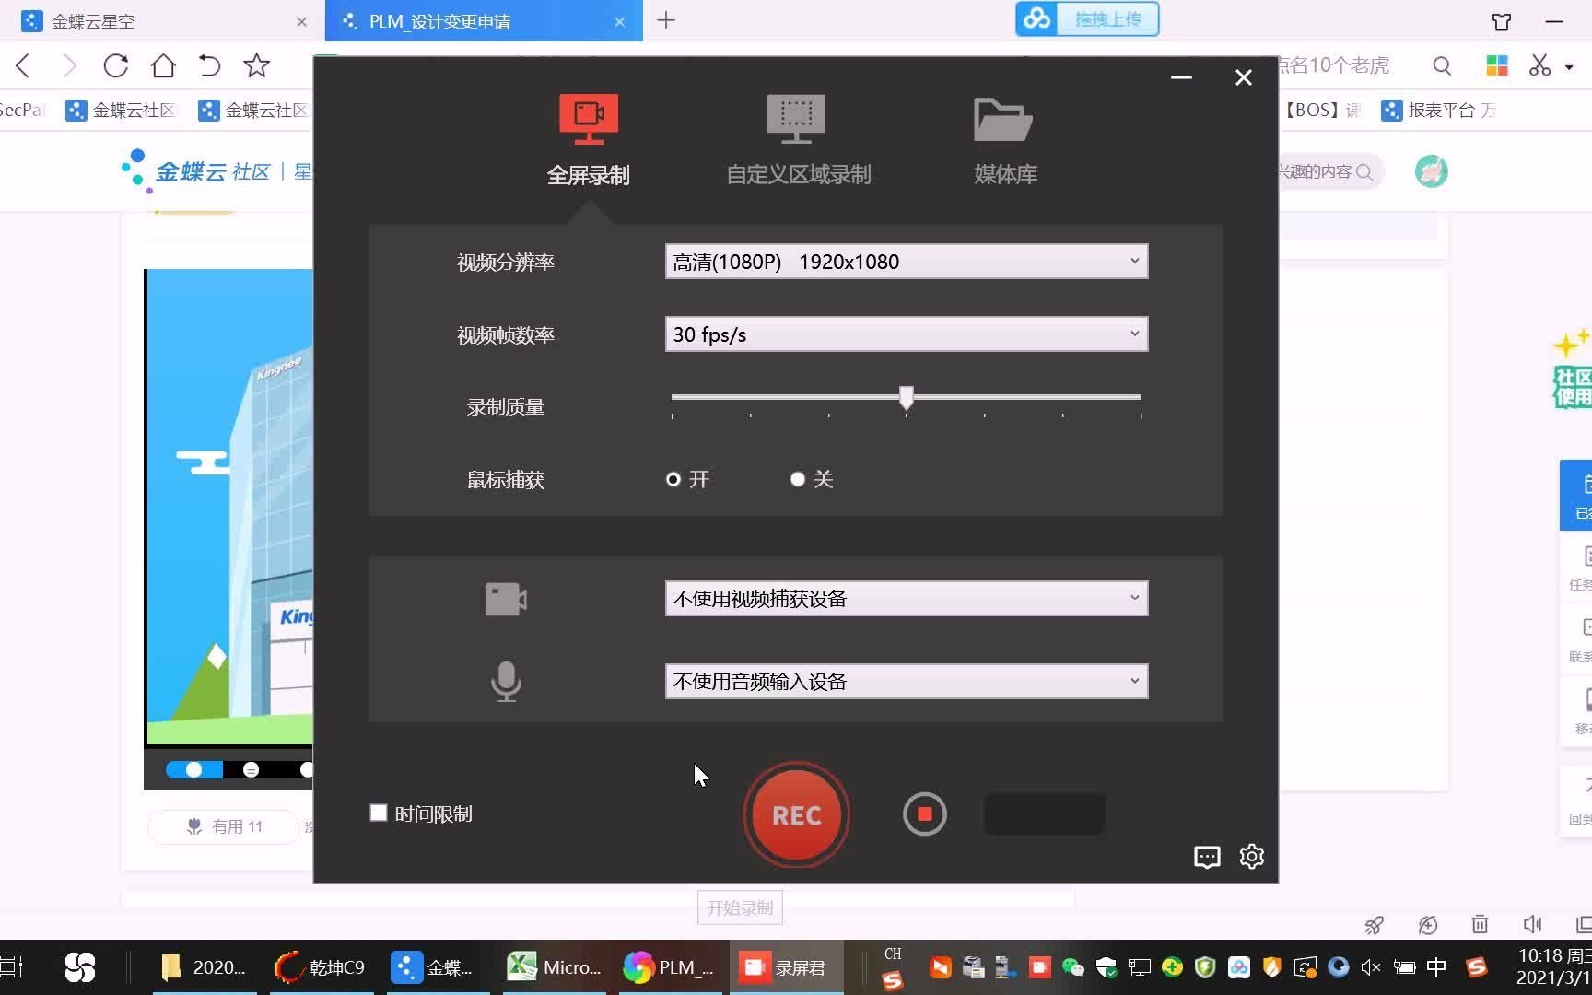Open the scissors screenshot tool
The image size is (1592, 995).
1539,65
